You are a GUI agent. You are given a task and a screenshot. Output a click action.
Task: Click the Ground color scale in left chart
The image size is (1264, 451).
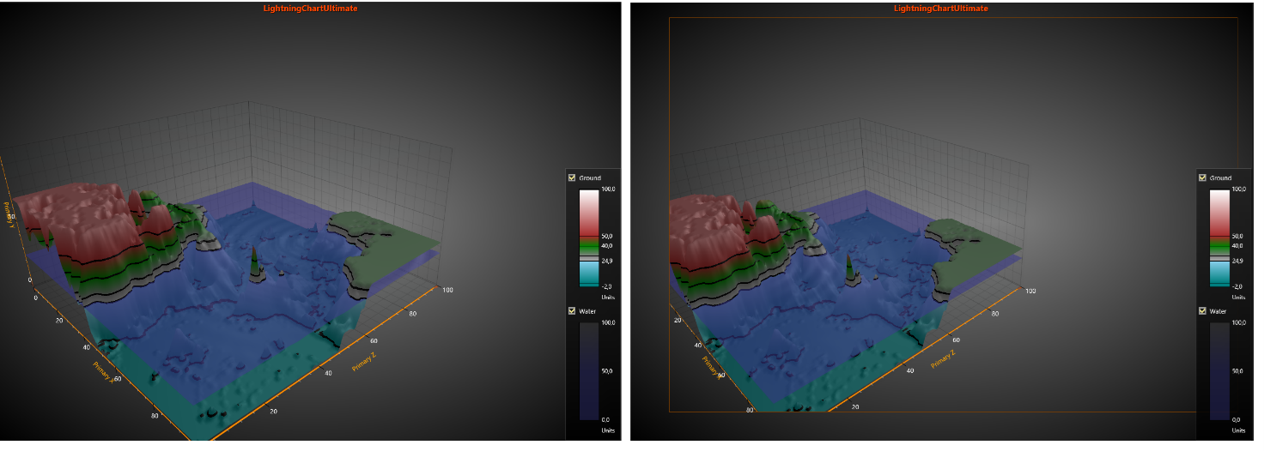[x=590, y=238]
